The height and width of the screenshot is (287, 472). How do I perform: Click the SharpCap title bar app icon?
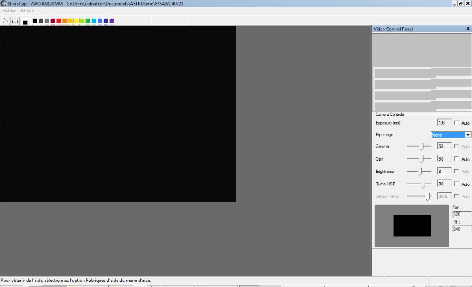click(x=3, y=3)
